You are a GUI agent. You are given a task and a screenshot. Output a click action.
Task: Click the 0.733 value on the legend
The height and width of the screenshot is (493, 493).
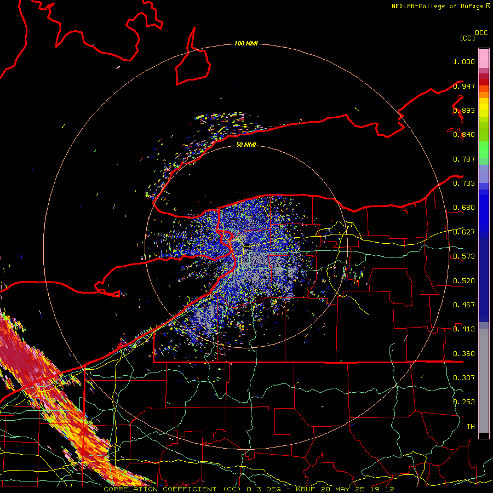pos(464,184)
